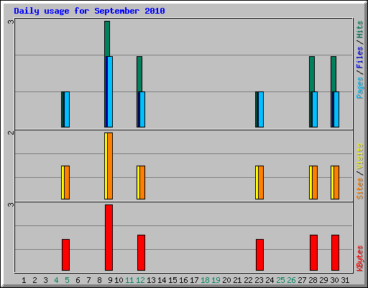Click the tallest red KBytes bar for day 9

pyautogui.click(x=109, y=238)
